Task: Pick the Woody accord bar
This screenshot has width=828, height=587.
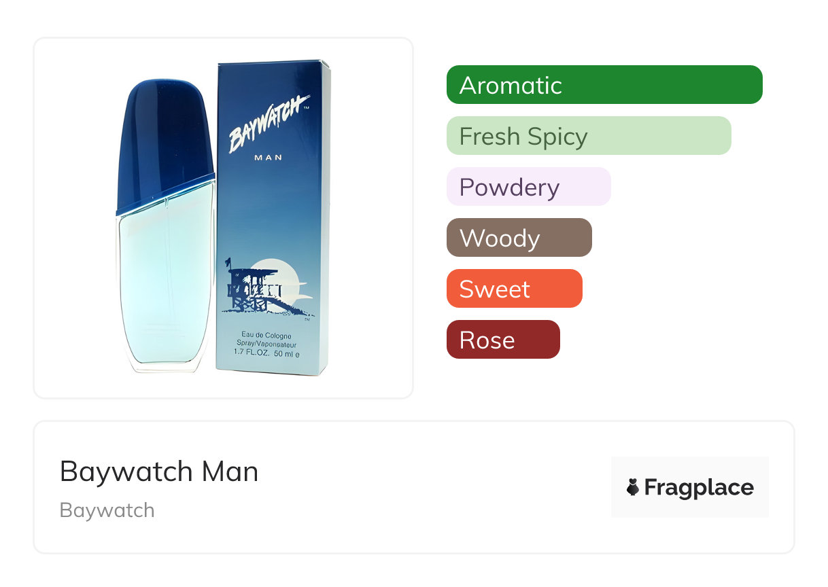Action: tap(519, 238)
